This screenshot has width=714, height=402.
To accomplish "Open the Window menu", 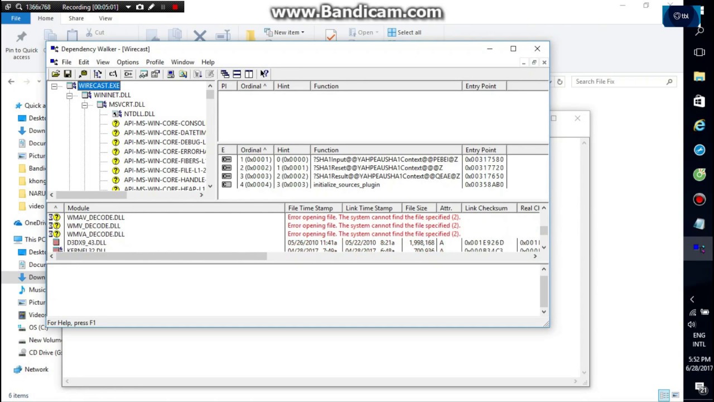I will 182,62.
